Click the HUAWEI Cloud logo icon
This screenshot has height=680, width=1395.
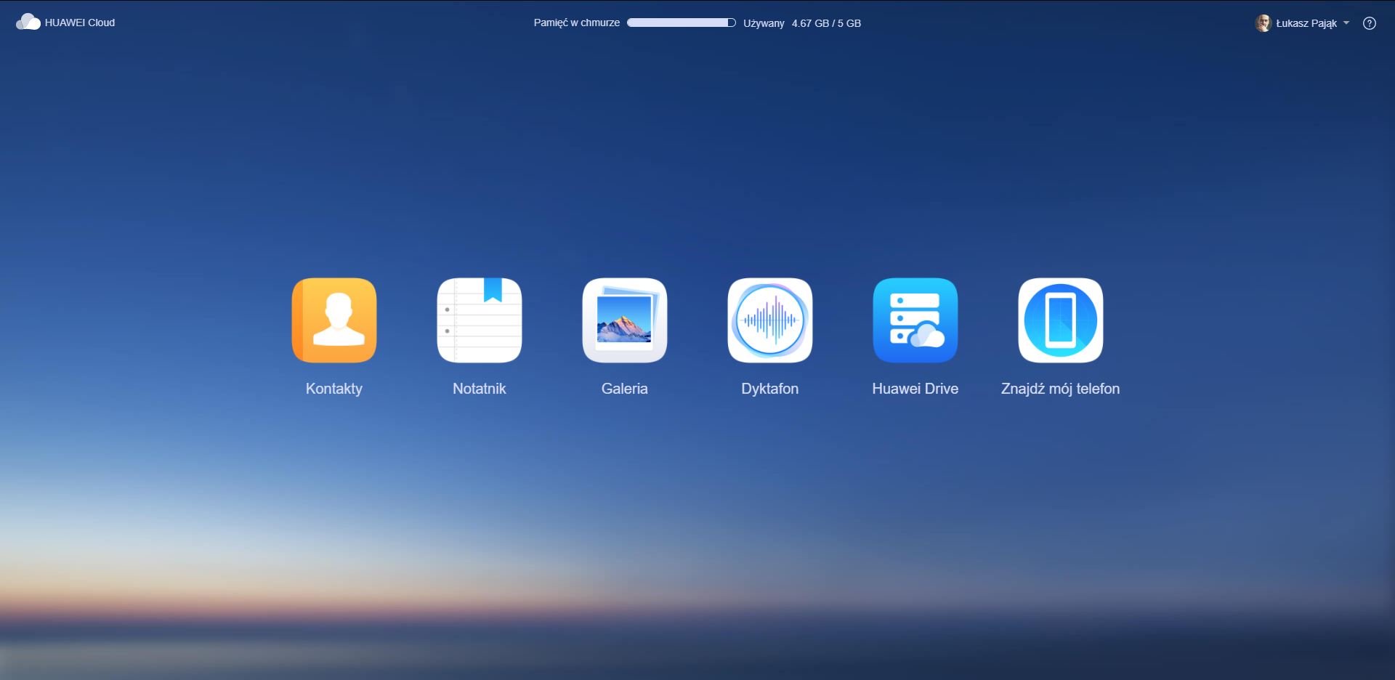point(28,22)
